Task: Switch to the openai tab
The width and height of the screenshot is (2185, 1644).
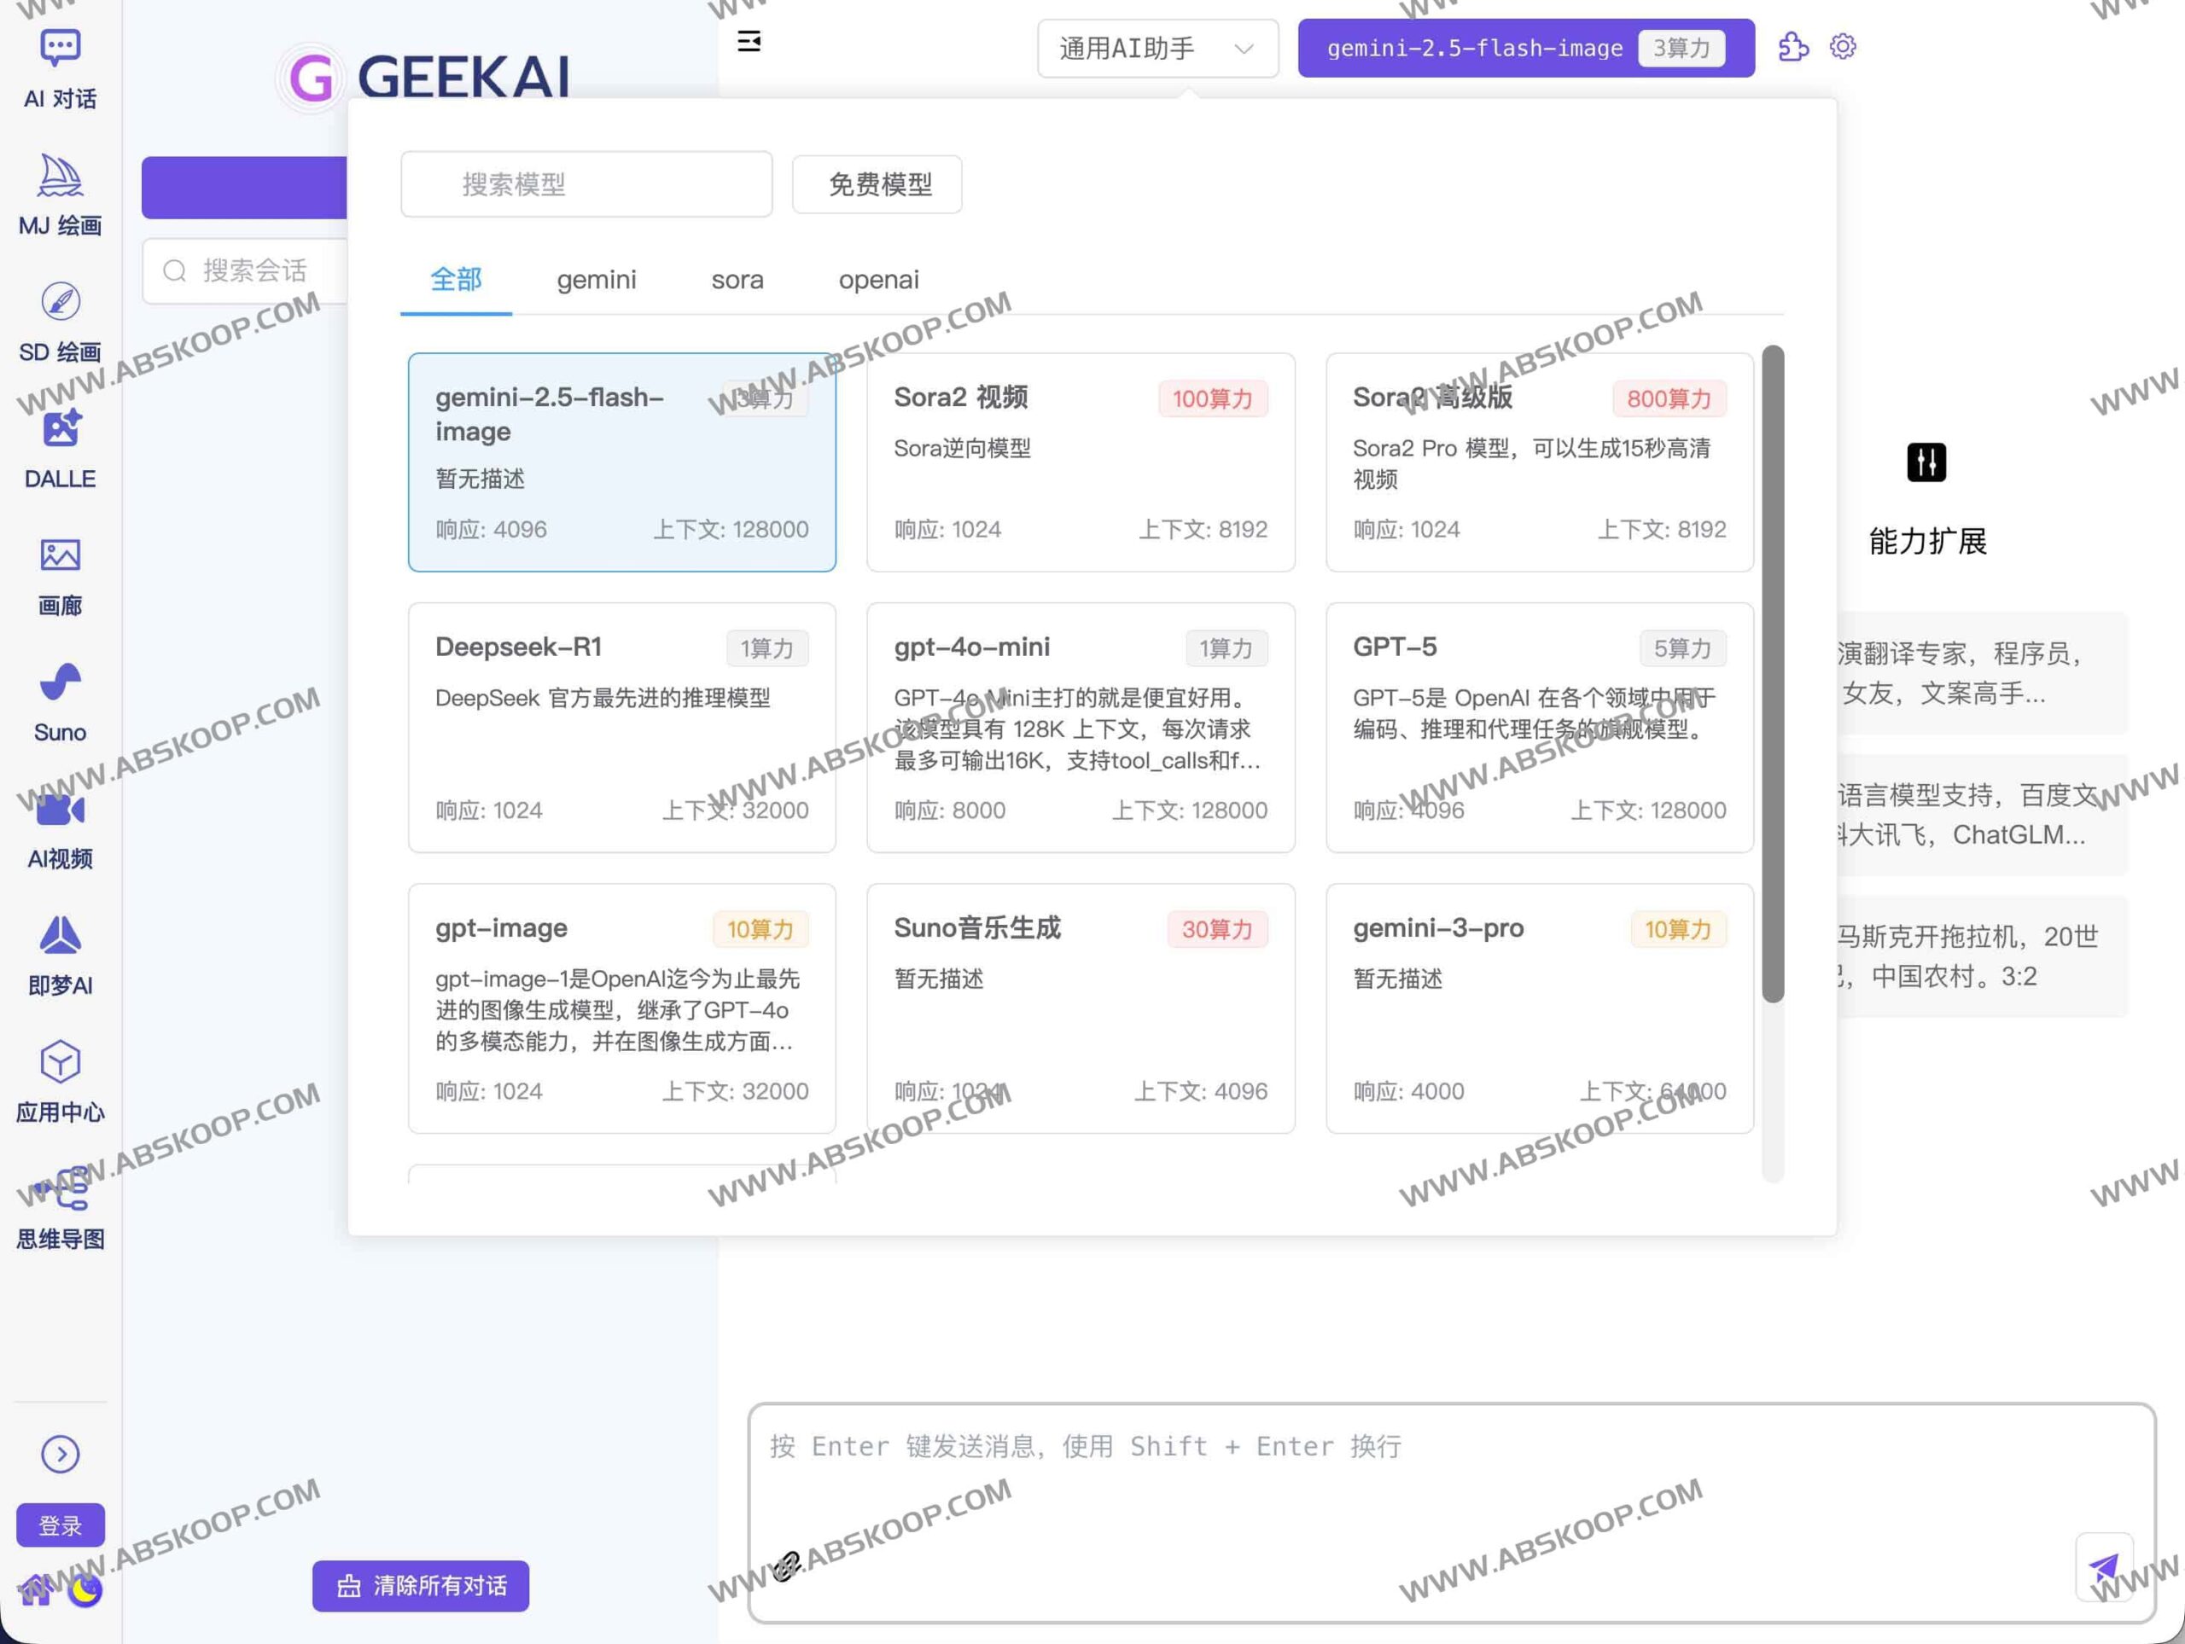Action: pos(878,280)
